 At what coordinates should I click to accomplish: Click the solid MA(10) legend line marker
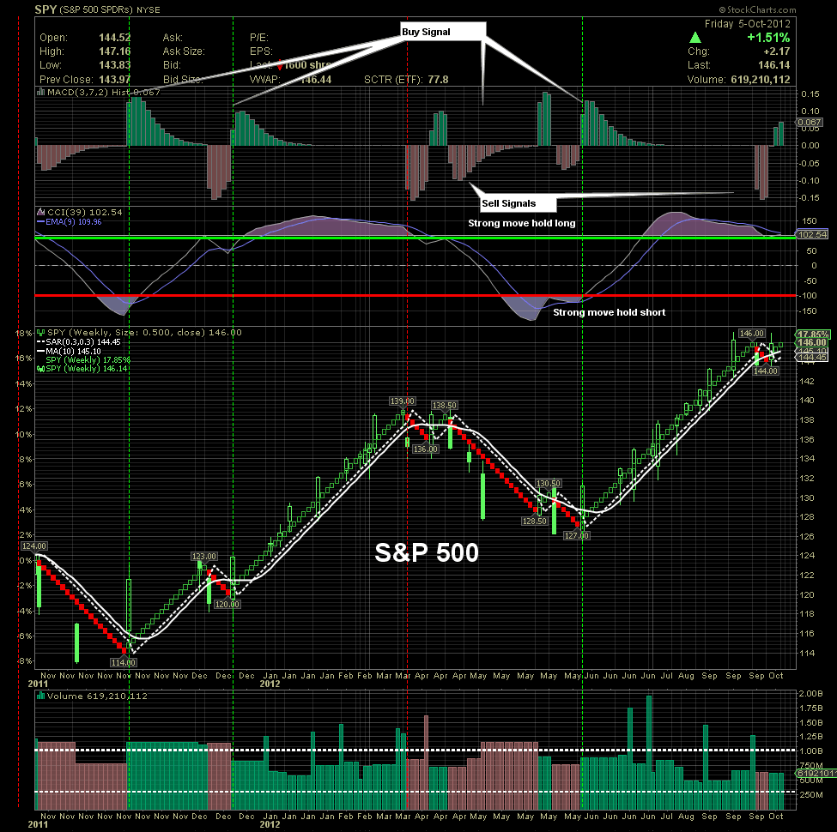pyautogui.click(x=40, y=352)
